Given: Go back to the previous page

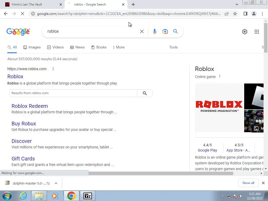Looking at the screenshot, I should point(6,14).
